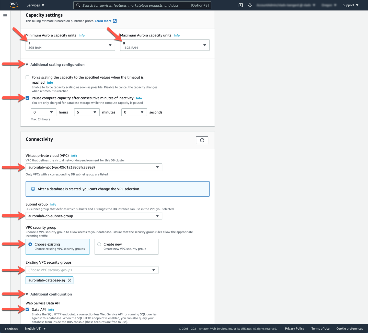Click into the AWS services search field
This screenshot has height=333, width=368.
coord(135,5)
